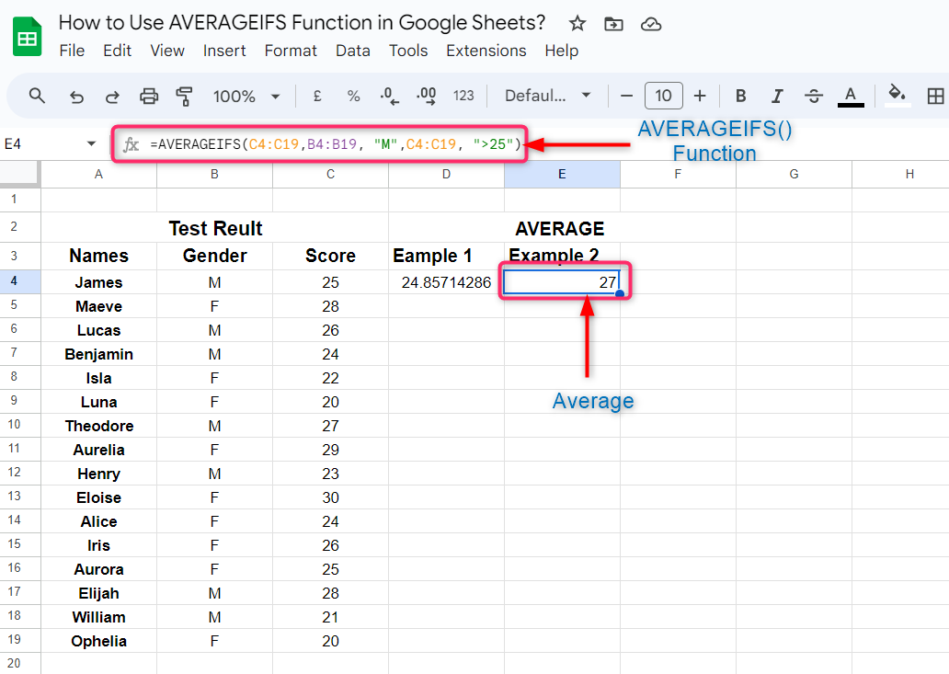Open the View menu

pos(167,51)
